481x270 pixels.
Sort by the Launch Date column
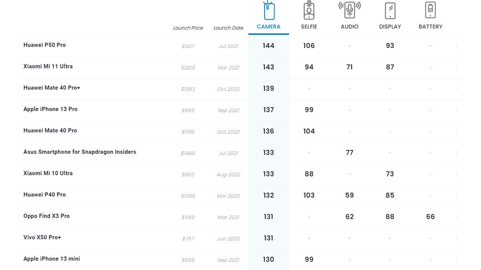(228, 28)
